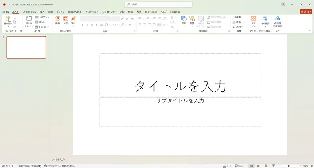Click the Save to Baidu Netdisk (保存到百度网盘) icon
The image size is (314, 168).
[277, 18]
